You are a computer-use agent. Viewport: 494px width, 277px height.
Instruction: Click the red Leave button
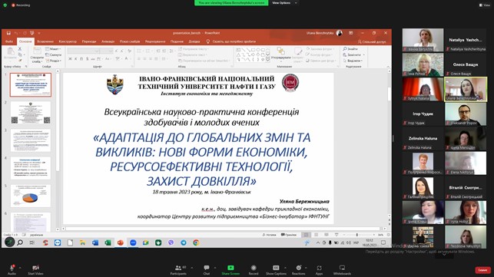click(x=482, y=270)
